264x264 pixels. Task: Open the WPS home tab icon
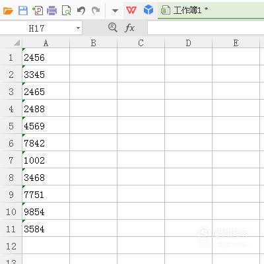tap(131, 10)
